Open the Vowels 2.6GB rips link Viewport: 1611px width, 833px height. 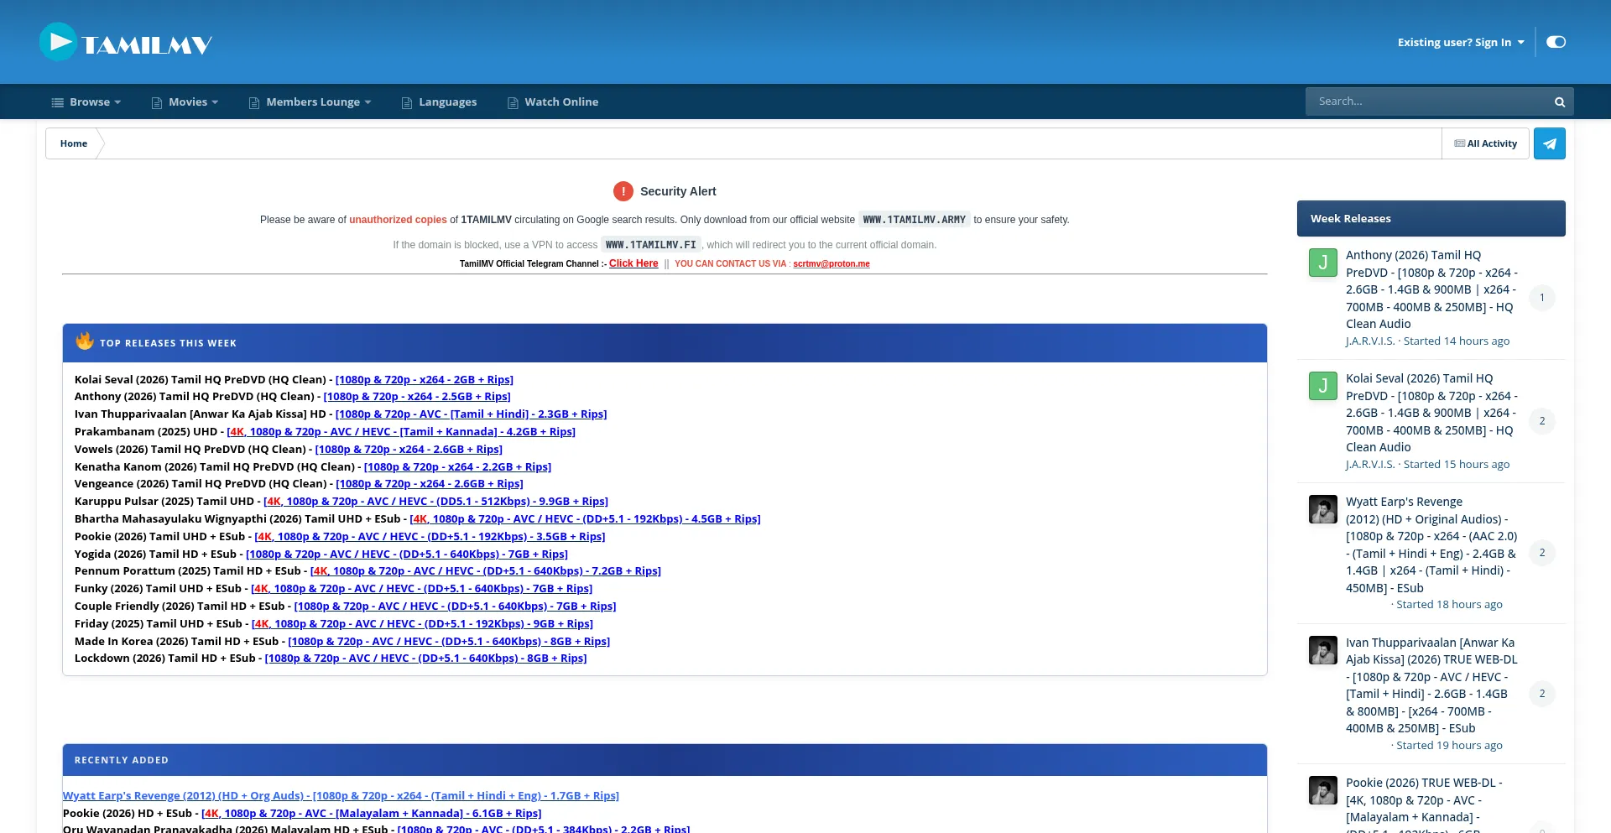click(x=409, y=450)
